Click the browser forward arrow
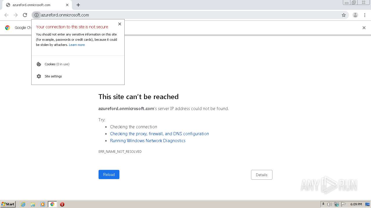 (x=16, y=15)
